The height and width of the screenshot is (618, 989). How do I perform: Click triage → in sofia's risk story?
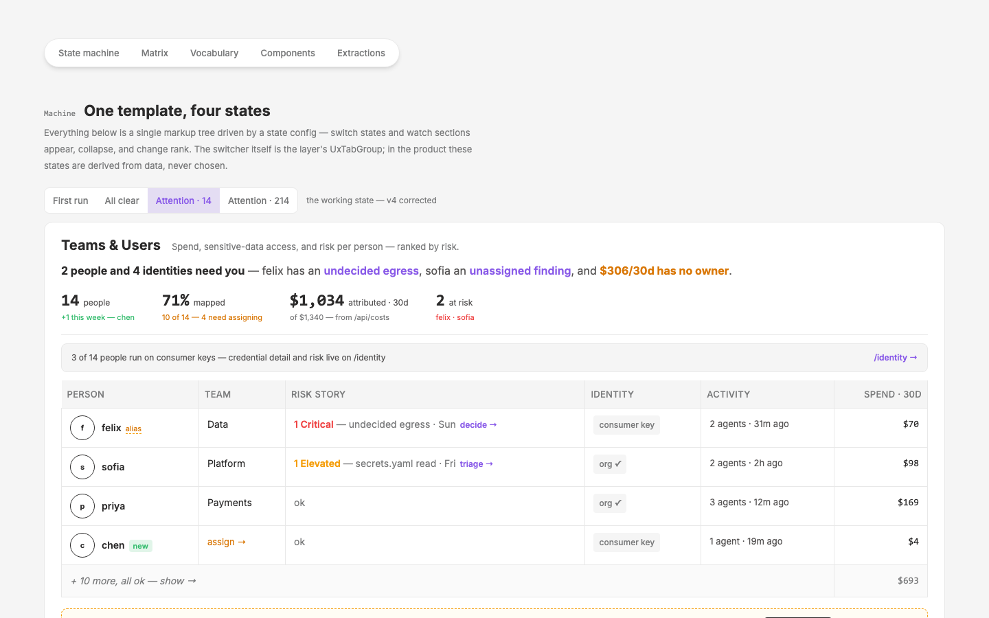point(477,464)
